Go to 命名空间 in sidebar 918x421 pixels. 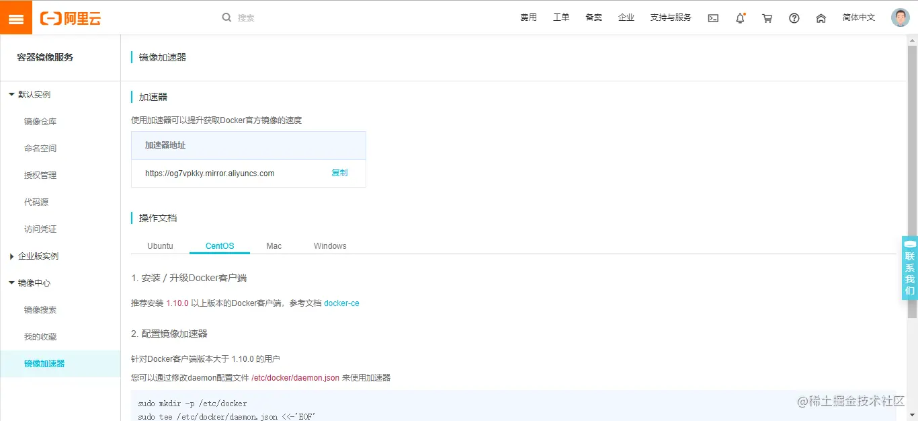click(x=40, y=149)
